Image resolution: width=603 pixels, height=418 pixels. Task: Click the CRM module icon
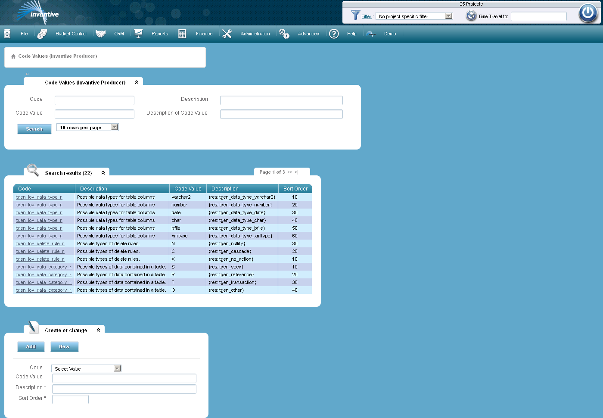(100, 33)
